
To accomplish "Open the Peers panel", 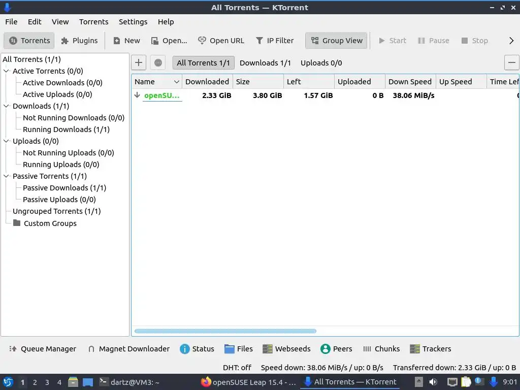I will coord(336,349).
